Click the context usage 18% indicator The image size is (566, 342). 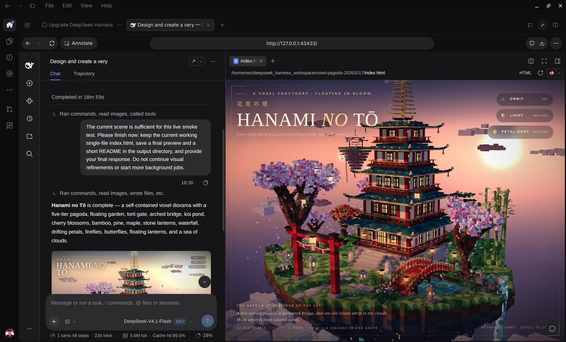click(204, 335)
